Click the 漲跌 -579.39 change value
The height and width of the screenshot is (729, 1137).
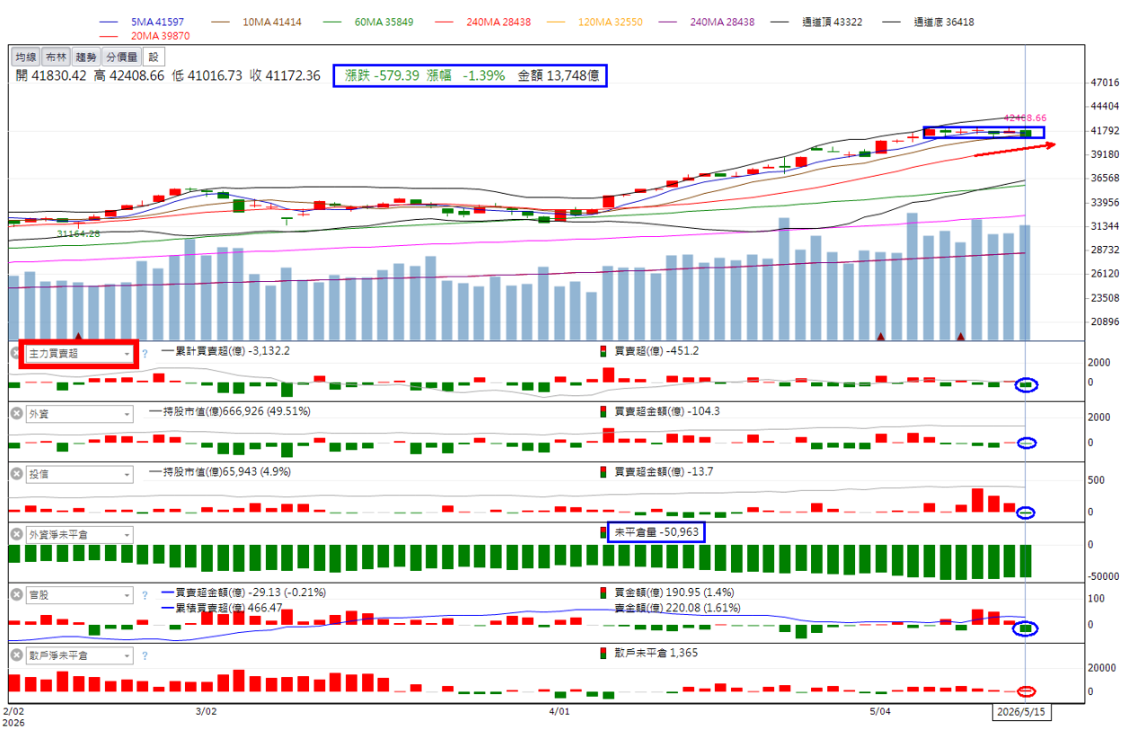click(382, 76)
